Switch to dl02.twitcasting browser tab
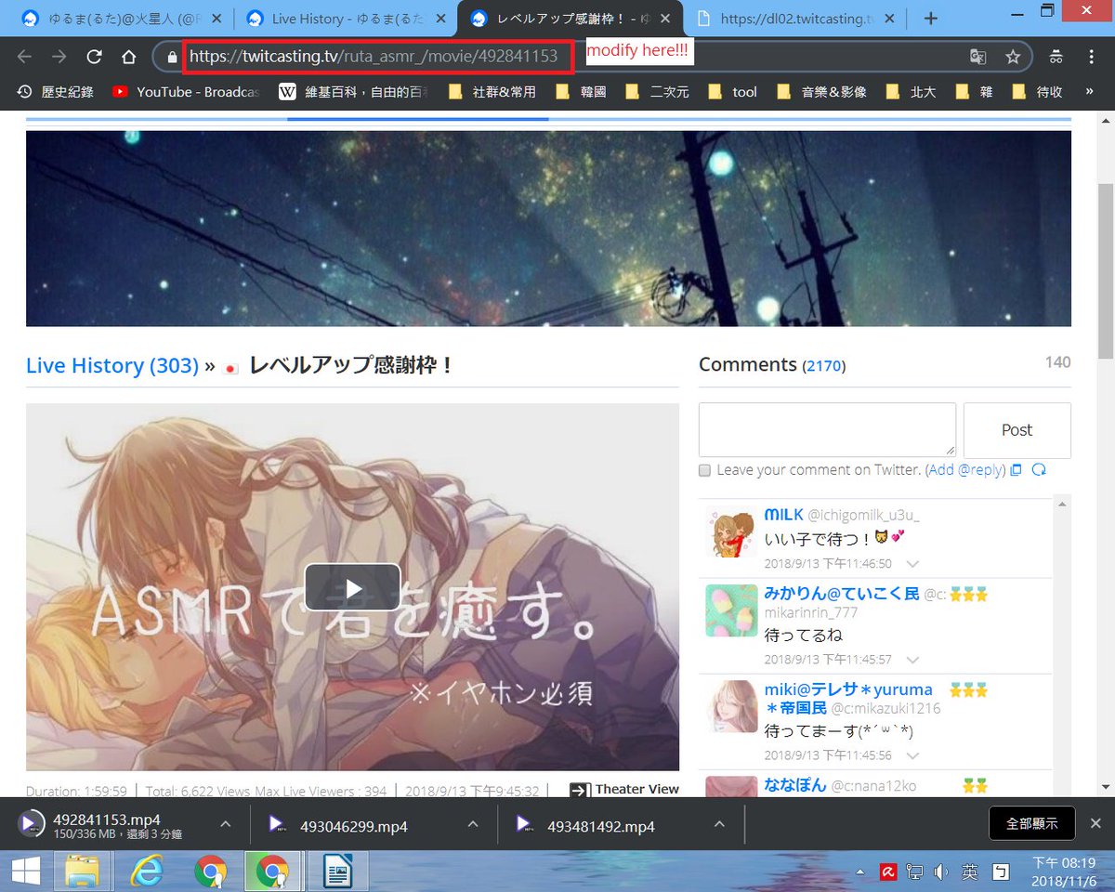 (794, 19)
